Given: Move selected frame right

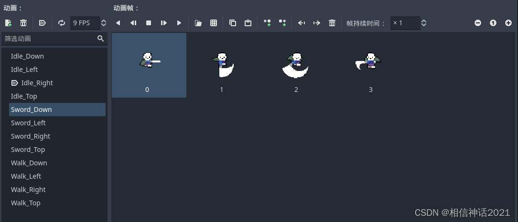Looking at the screenshot, I should [317, 23].
